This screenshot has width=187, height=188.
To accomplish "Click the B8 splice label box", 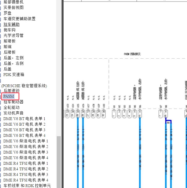I will [x=168, y=123].
